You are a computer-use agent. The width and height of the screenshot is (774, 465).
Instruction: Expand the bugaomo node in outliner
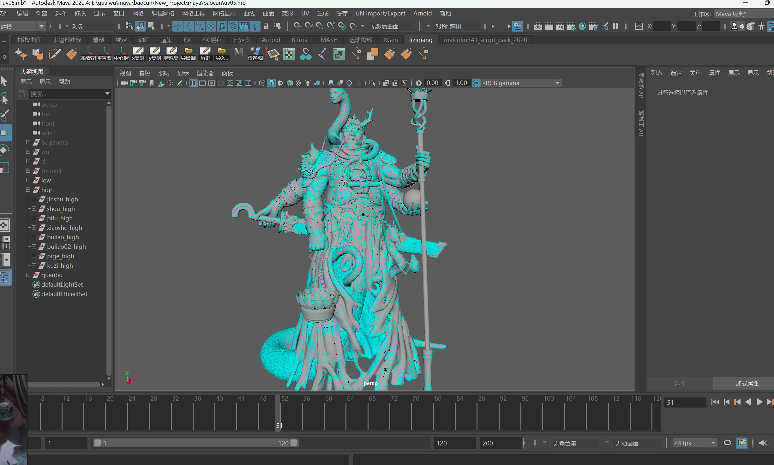pos(28,142)
